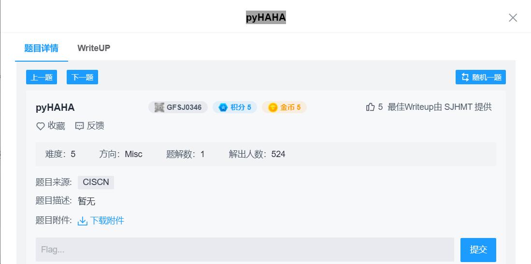Click the download attachment icon
This screenshot has height=264, width=531.
83,221
